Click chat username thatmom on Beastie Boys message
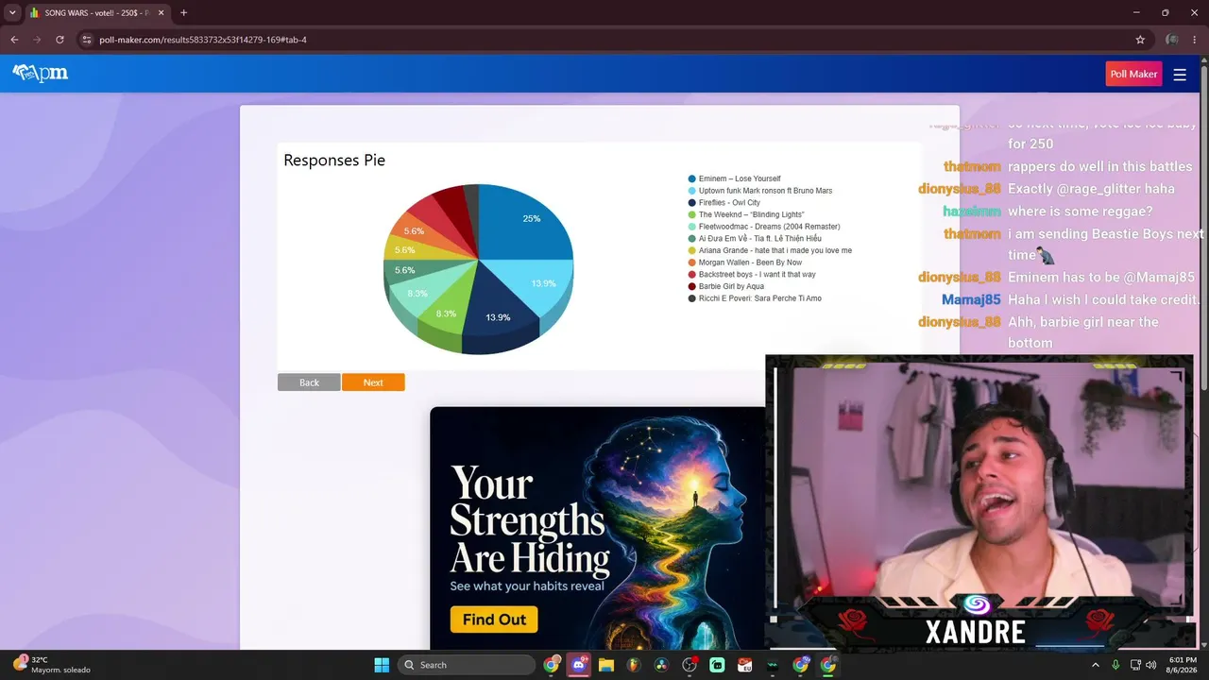The width and height of the screenshot is (1209, 680). coord(972,233)
